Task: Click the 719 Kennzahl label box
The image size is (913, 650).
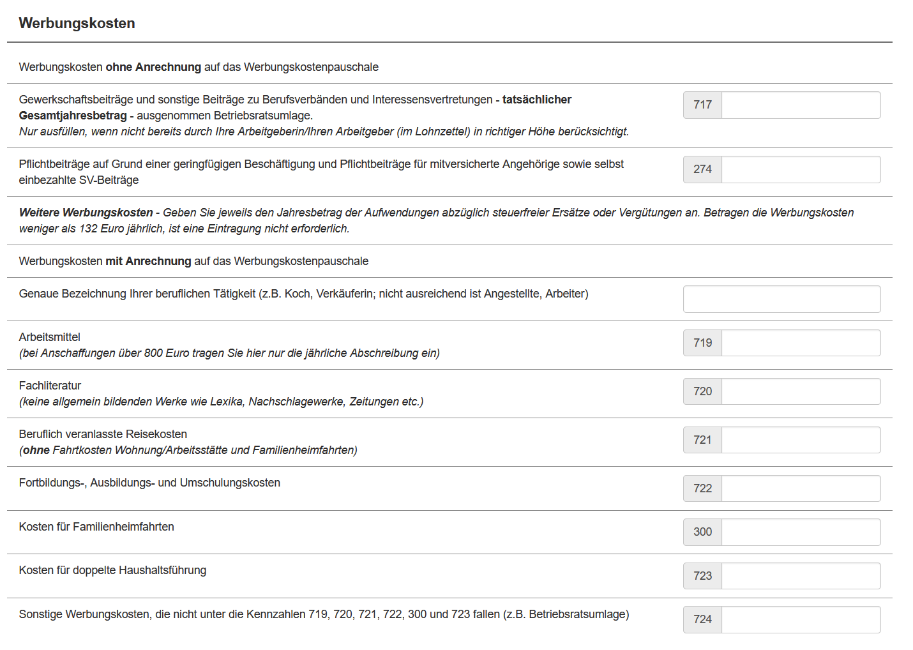Action: tap(702, 343)
